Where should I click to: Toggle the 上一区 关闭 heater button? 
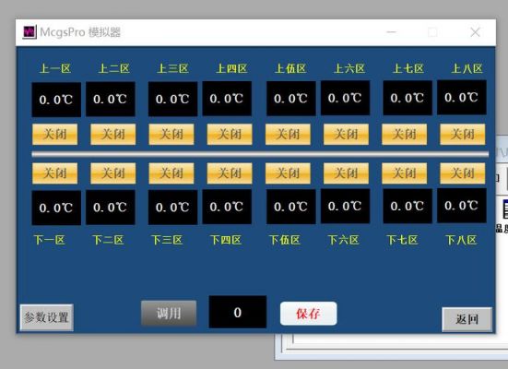pos(54,134)
